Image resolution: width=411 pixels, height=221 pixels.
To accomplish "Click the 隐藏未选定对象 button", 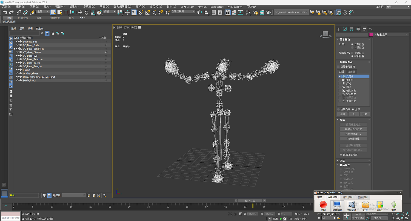I will tap(353, 129).
